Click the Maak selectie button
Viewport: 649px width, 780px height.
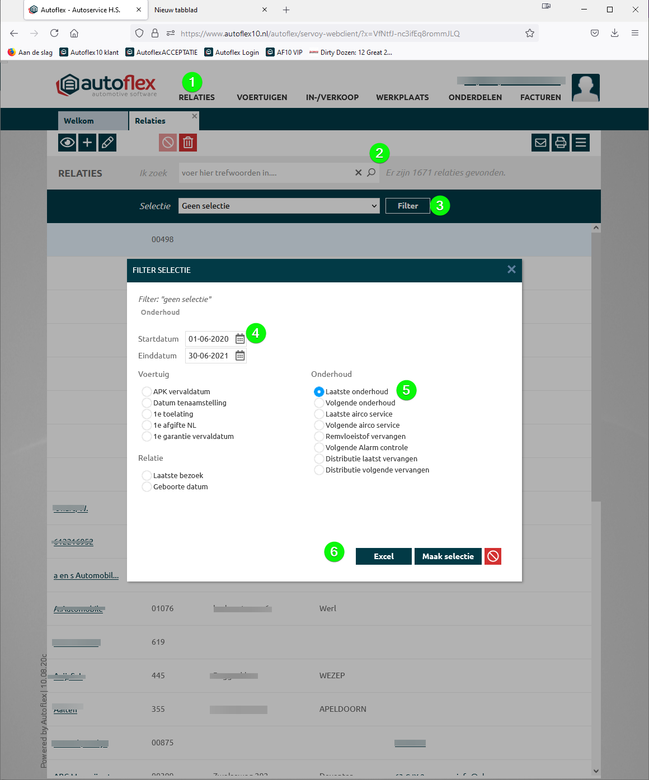pyautogui.click(x=448, y=556)
